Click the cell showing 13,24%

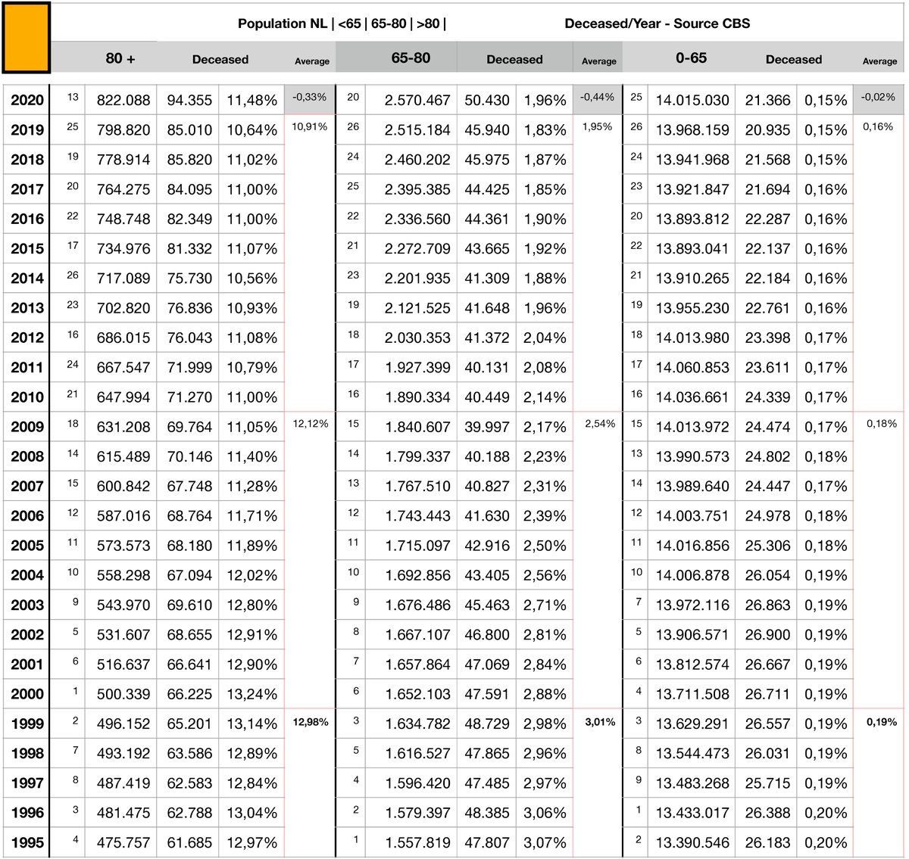coord(252,694)
